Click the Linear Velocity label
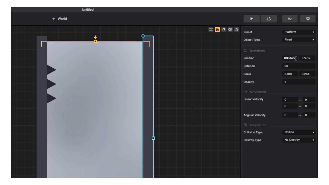 click(253, 99)
